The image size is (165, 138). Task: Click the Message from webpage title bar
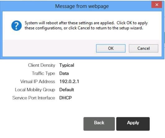(x=82, y=6)
